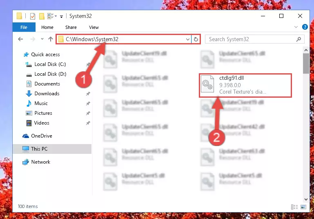
Task: Click the Quick access star icon
Action: pos(26,55)
